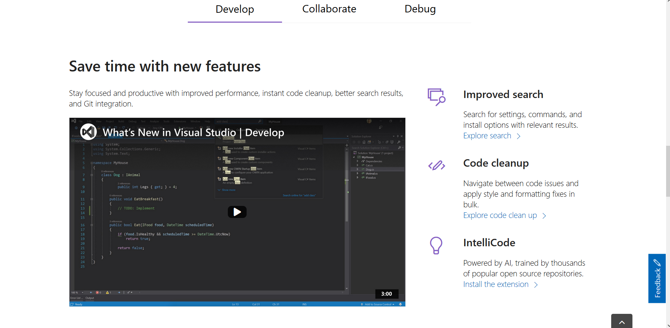Click the green Start button to run MyHouse
The image size is (670, 328).
point(180,128)
